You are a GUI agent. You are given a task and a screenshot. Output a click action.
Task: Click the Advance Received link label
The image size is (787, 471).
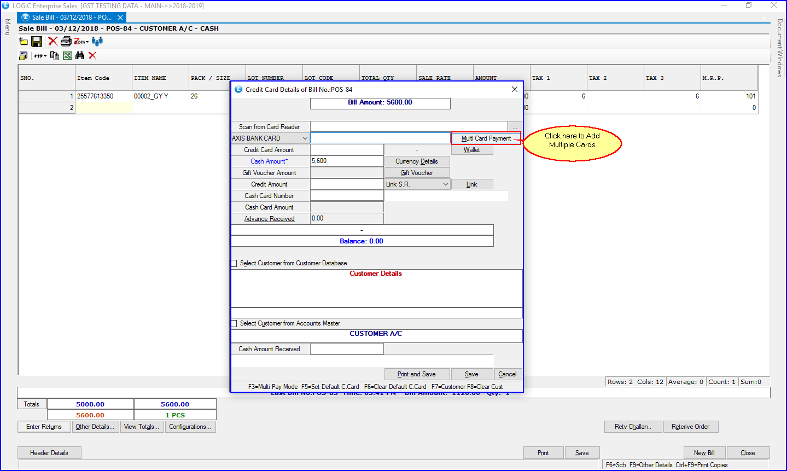270,219
